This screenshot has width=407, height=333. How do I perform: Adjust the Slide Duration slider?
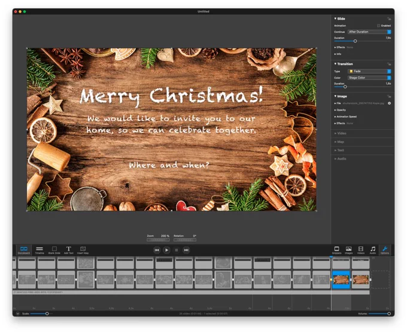coord(355,41)
